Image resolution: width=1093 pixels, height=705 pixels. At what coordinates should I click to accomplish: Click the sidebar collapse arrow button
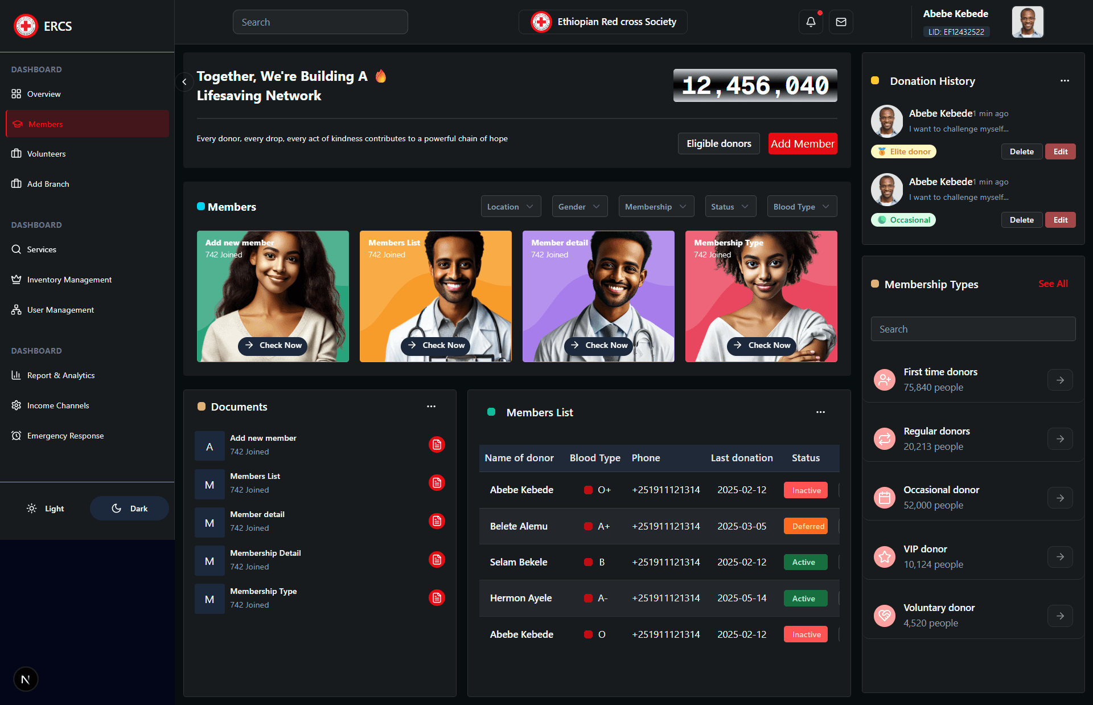point(184,82)
